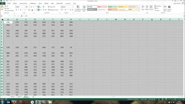Open the Font Color dropdown arrow

34,10
